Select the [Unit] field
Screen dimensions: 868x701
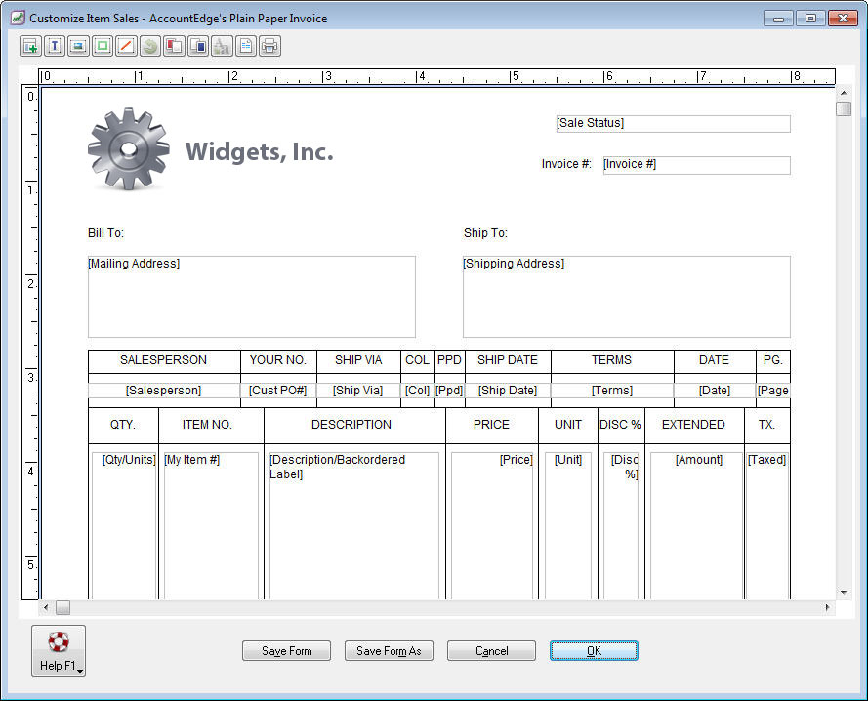coord(568,525)
